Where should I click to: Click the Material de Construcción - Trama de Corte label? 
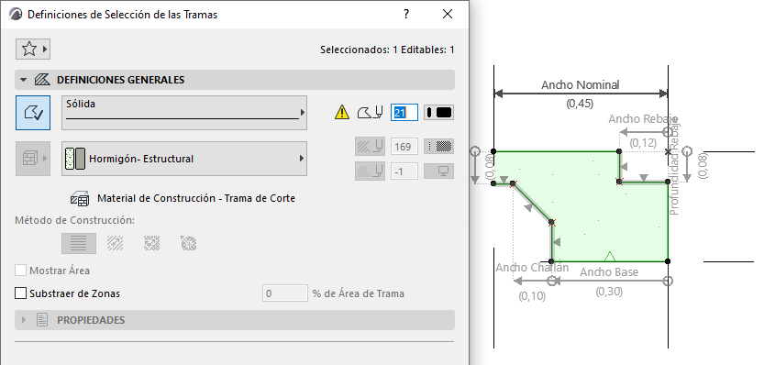(196, 198)
